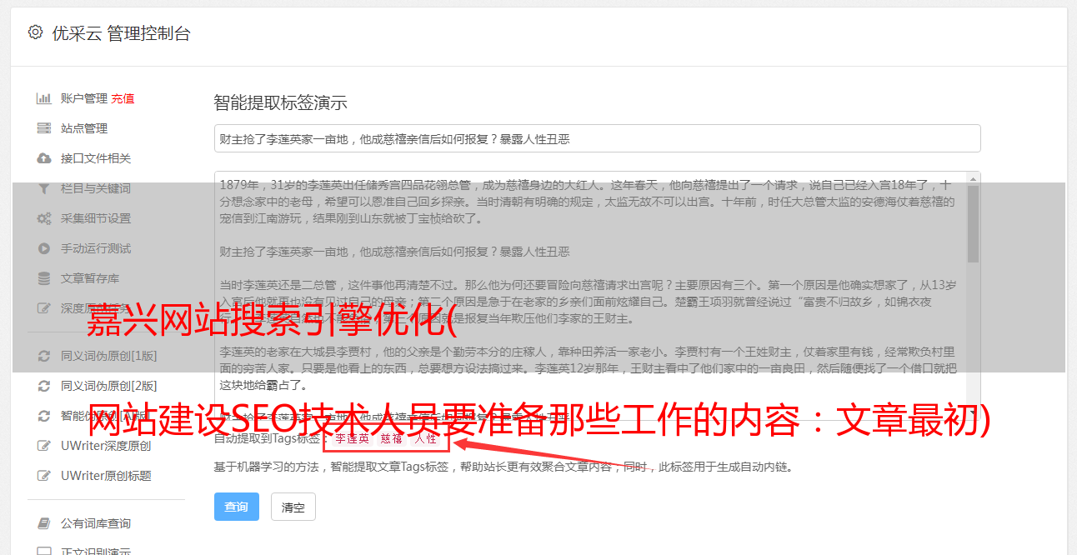Click the gear icon beside 优采云 管理控制台

[35, 32]
